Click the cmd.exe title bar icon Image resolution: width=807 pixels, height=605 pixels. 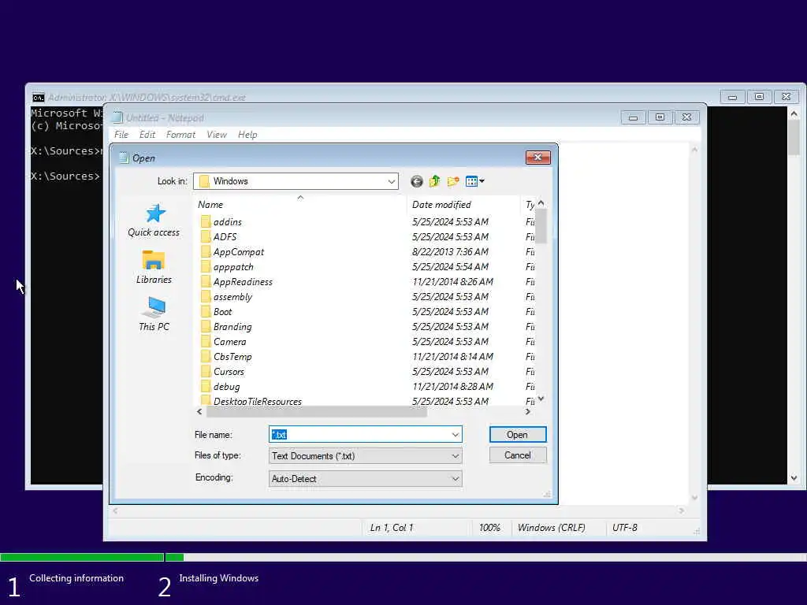click(38, 97)
